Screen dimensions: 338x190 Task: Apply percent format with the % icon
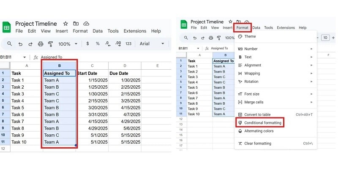[x=98, y=44]
